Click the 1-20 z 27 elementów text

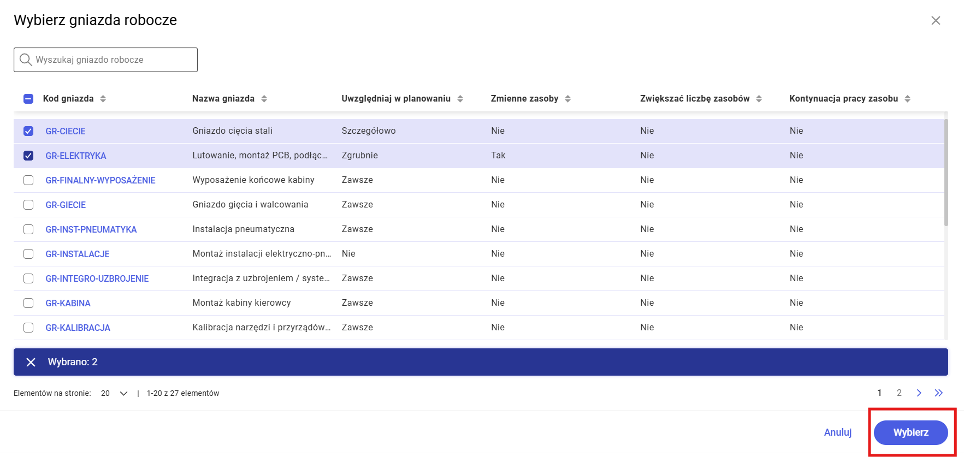[183, 393]
